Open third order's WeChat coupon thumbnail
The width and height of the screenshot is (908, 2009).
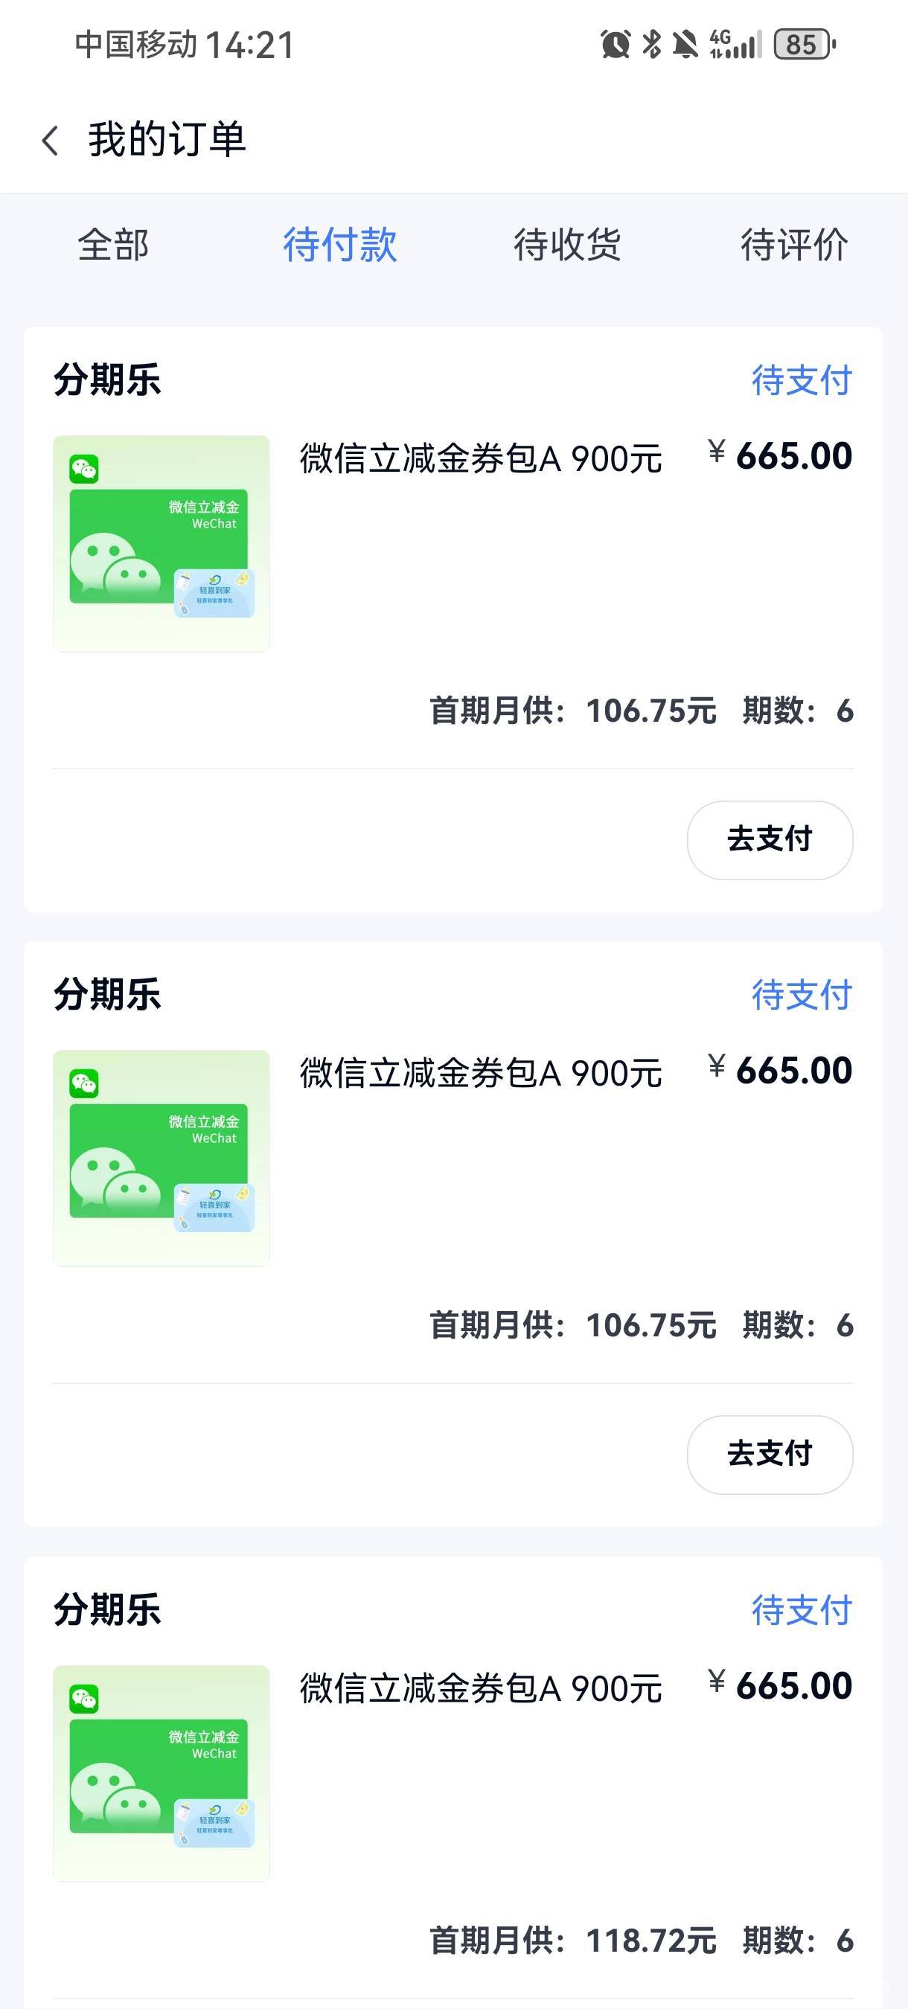pos(162,1773)
